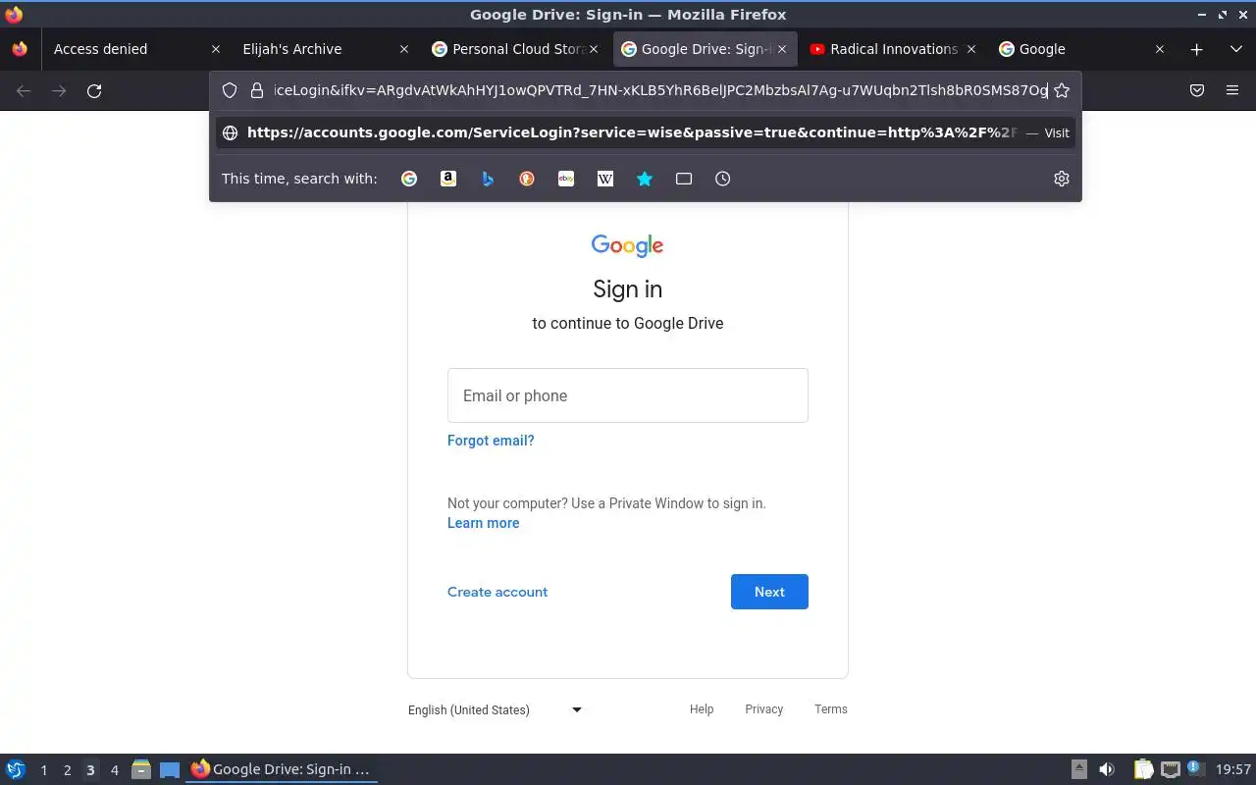The height and width of the screenshot is (785, 1256).
Task: Search in open tabs icon
Action: (x=684, y=179)
